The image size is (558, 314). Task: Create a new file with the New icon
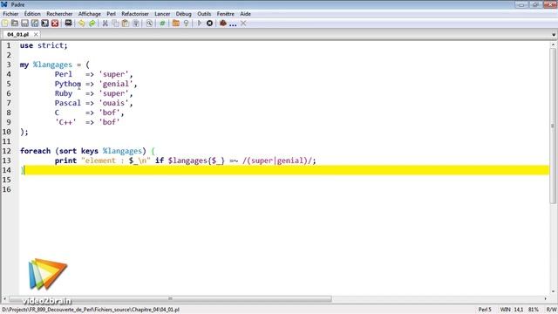(x=5, y=24)
